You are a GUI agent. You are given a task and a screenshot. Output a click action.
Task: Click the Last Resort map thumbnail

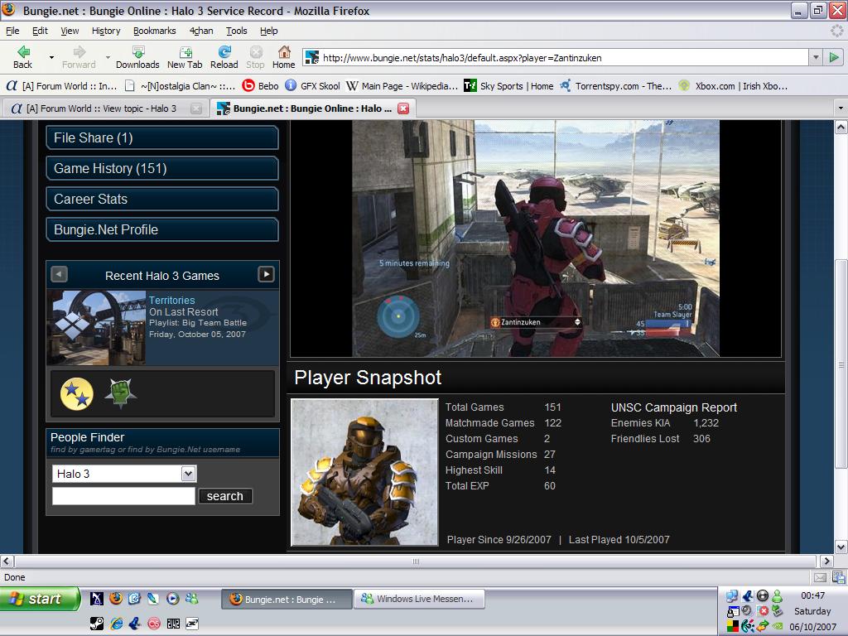coord(96,328)
